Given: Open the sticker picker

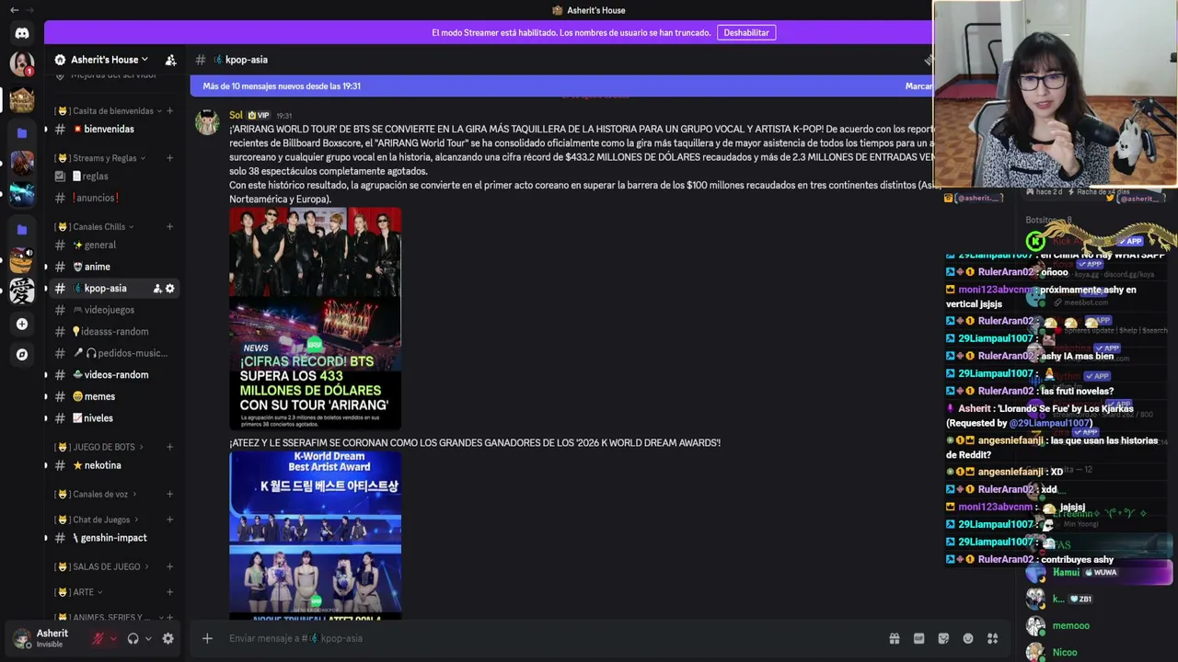Looking at the screenshot, I should 943,638.
